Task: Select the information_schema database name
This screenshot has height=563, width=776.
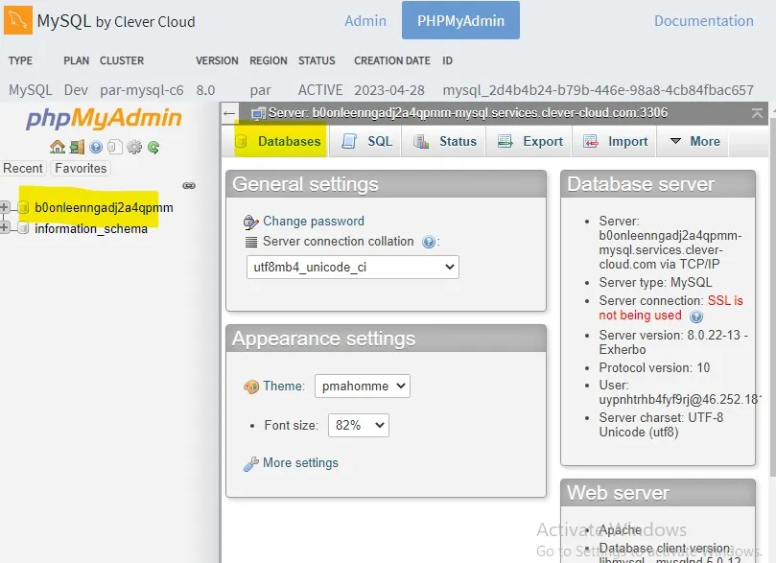Action: click(x=91, y=228)
